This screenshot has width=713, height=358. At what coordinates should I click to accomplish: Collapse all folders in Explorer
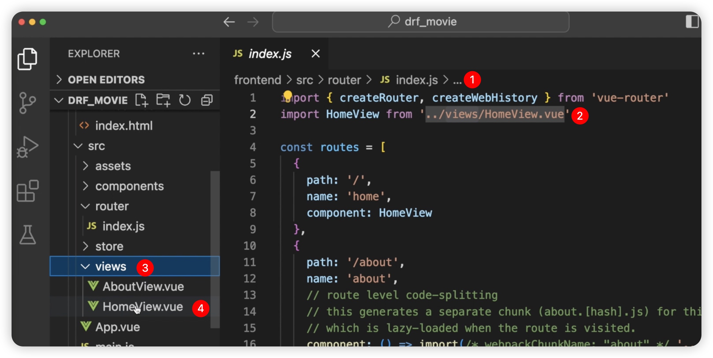pos(207,100)
